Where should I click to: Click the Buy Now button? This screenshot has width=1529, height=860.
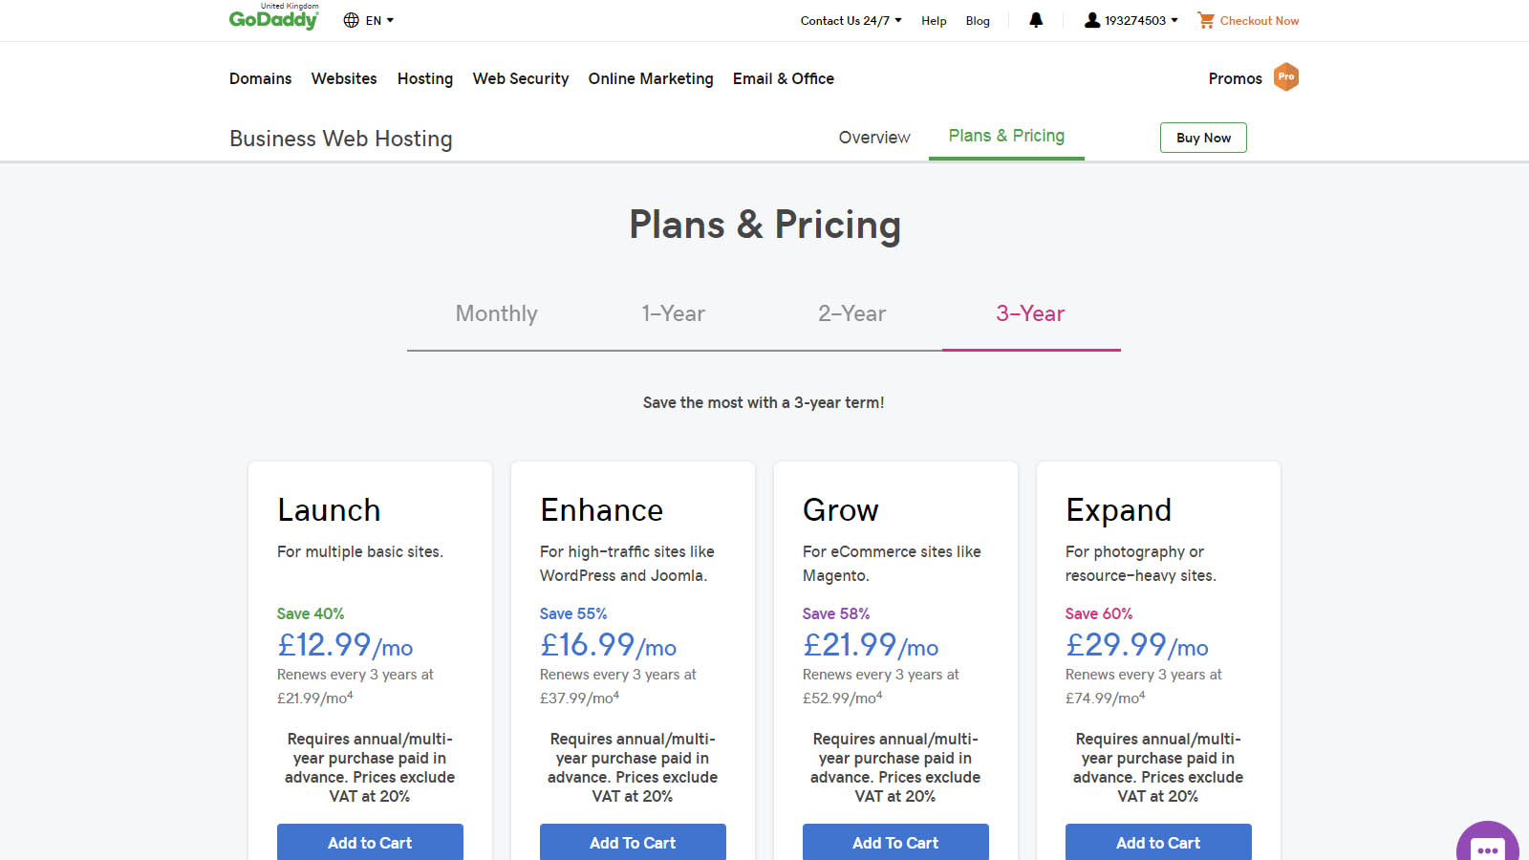[x=1203, y=137]
